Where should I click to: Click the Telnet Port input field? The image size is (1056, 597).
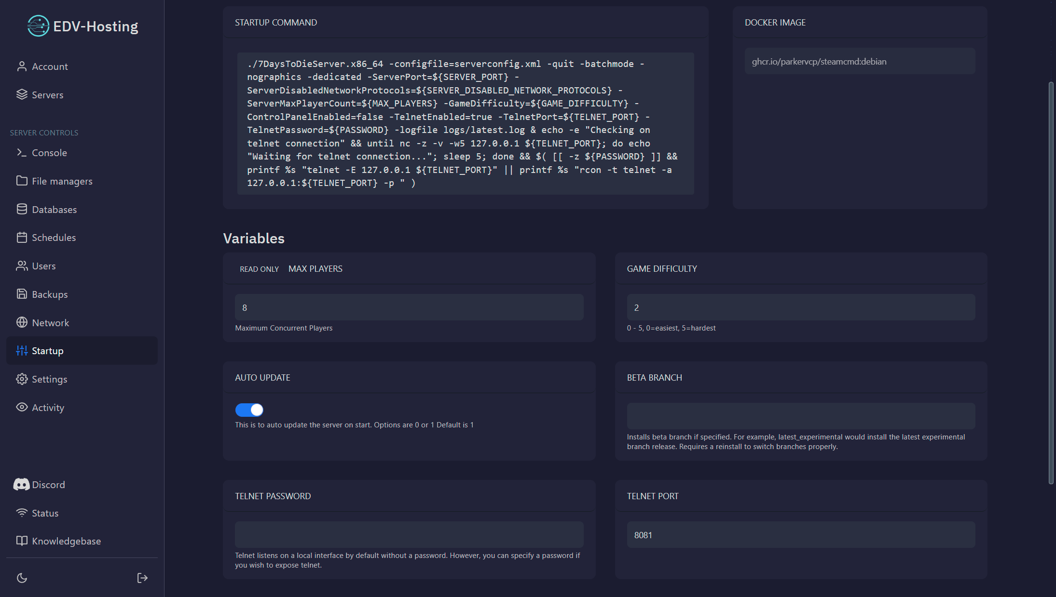pyautogui.click(x=801, y=534)
